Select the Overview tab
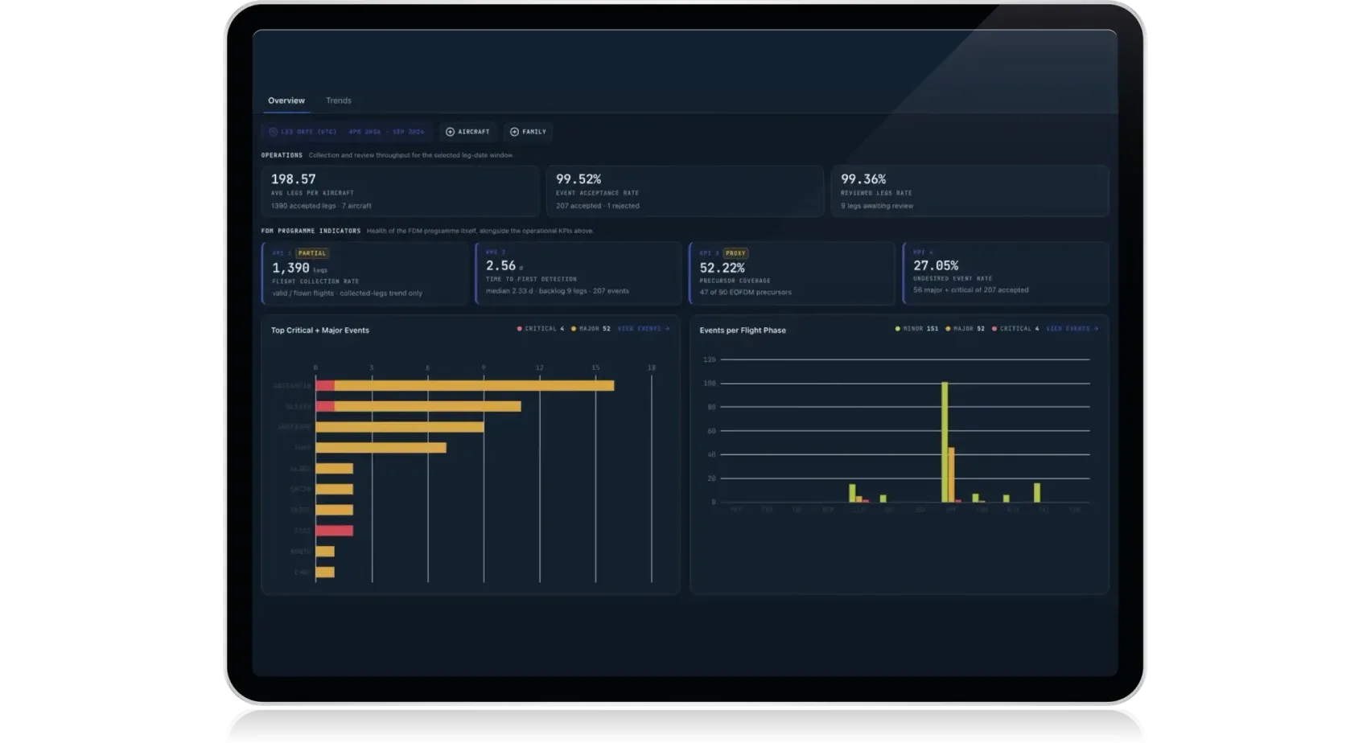Image resolution: width=1371 pixels, height=743 pixels. (286, 101)
